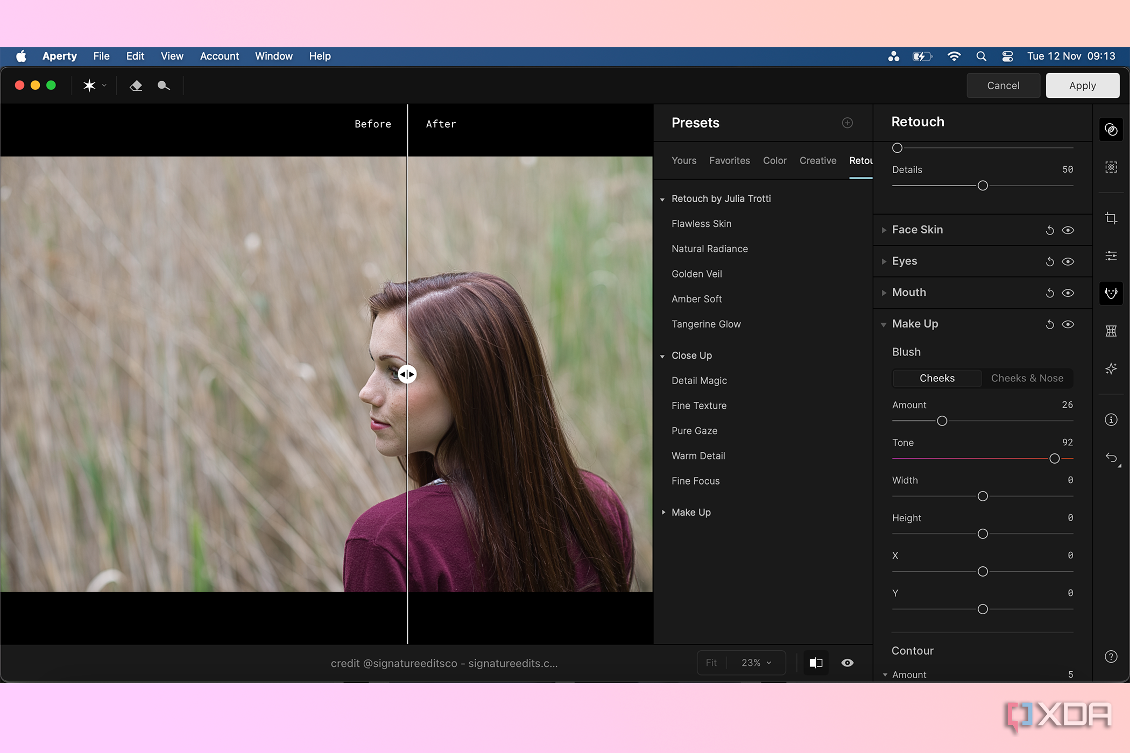Toggle Eyes section visibility
Viewport: 1130px width, 753px height.
(x=1068, y=261)
